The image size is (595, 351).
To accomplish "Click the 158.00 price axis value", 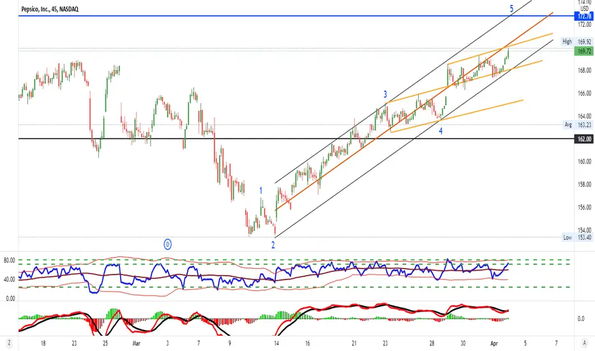I will pyautogui.click(x=584, y=184).
